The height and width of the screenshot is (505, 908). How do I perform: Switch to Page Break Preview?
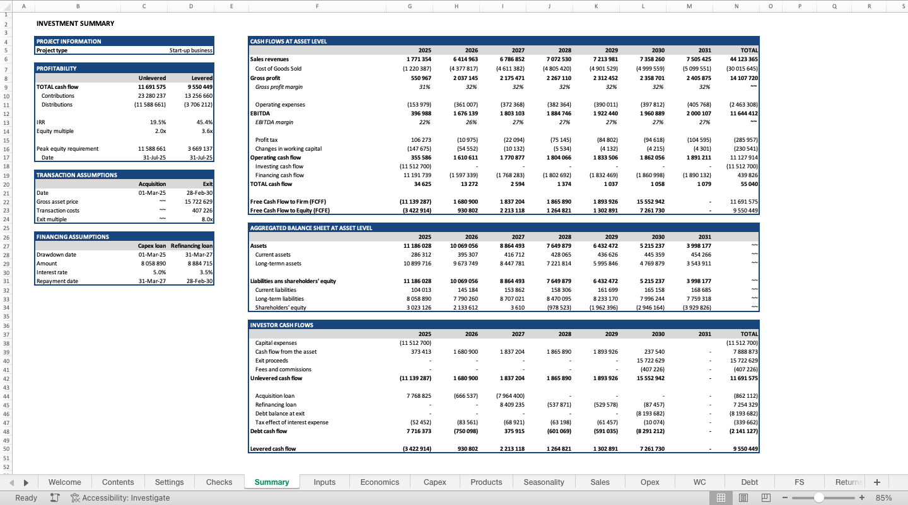pyautogui.click(x=766, y=497)
